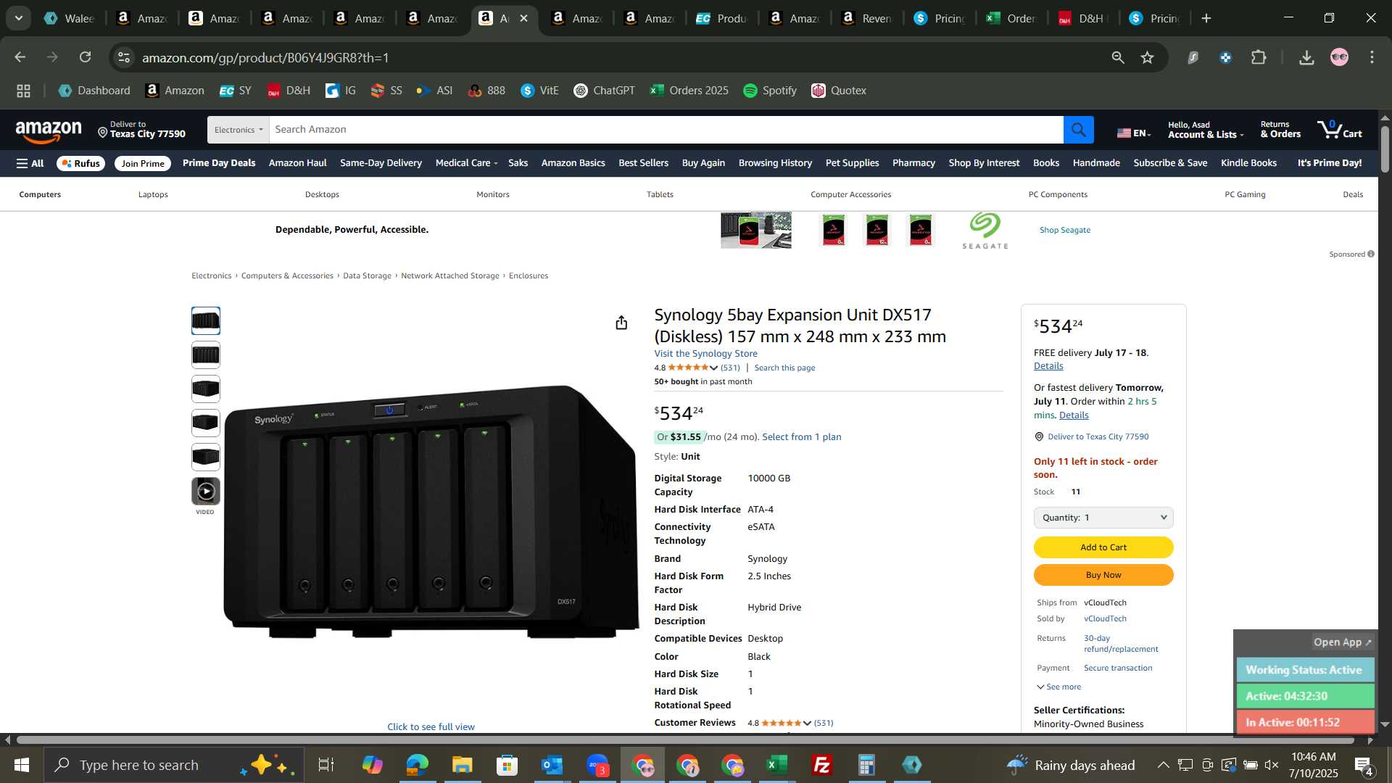
Task: Click the horizontal page scrollbar
Action: (x=685, y=740)
